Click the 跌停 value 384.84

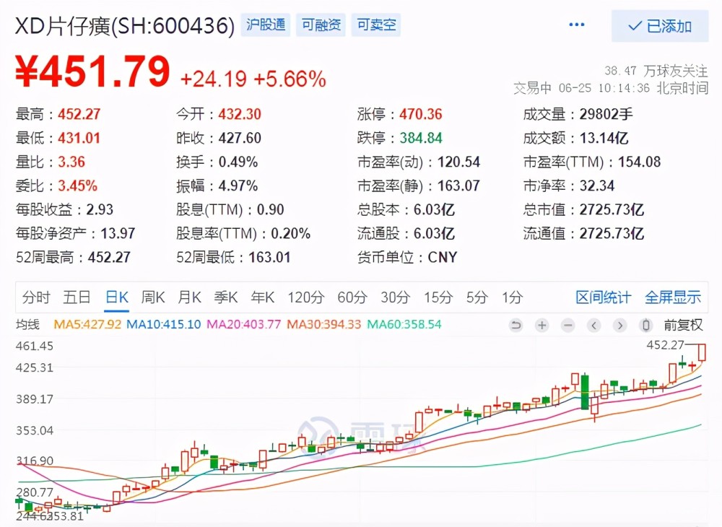[421, 138]
